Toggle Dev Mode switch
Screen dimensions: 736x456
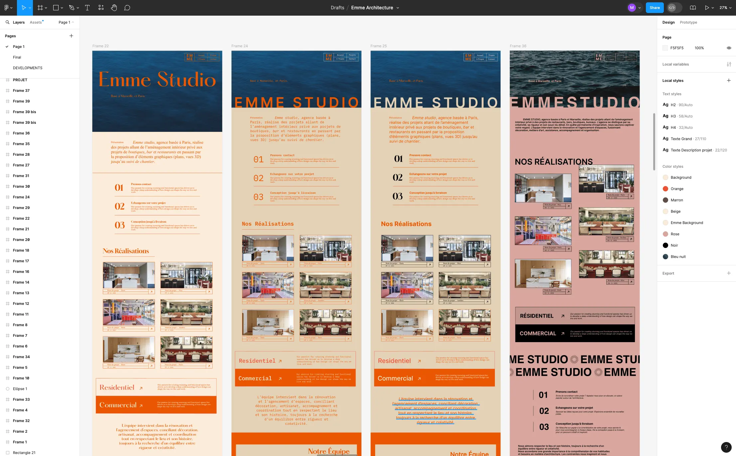click(x=674, y=8)
